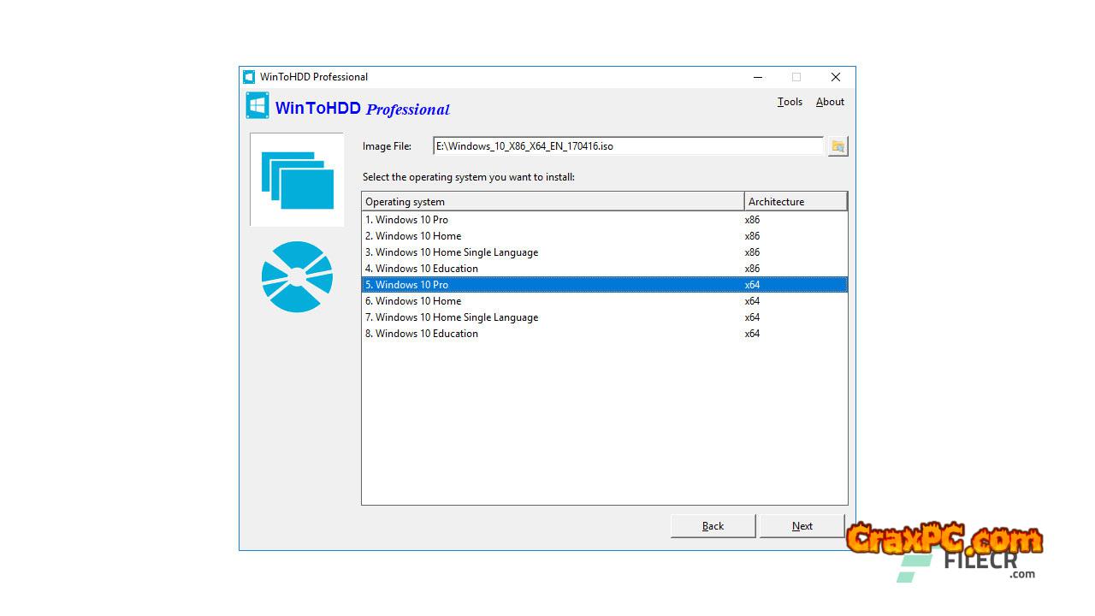Select 3. Windows 10 Home Single Language x86
The image size is (1095, 616).
click(x=605, y=252)
